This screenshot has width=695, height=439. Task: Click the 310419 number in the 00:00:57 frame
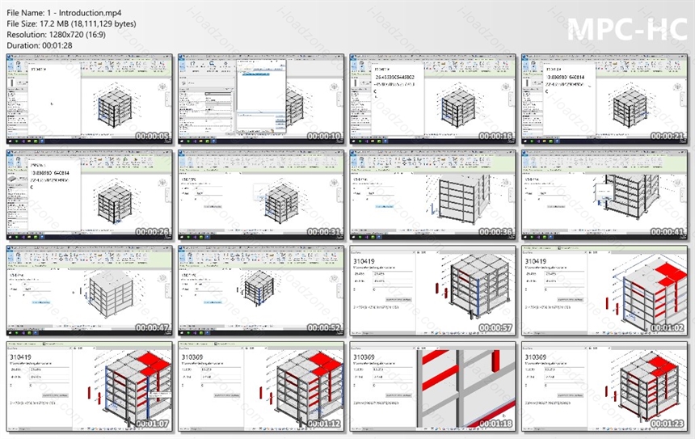pos(364,262)
